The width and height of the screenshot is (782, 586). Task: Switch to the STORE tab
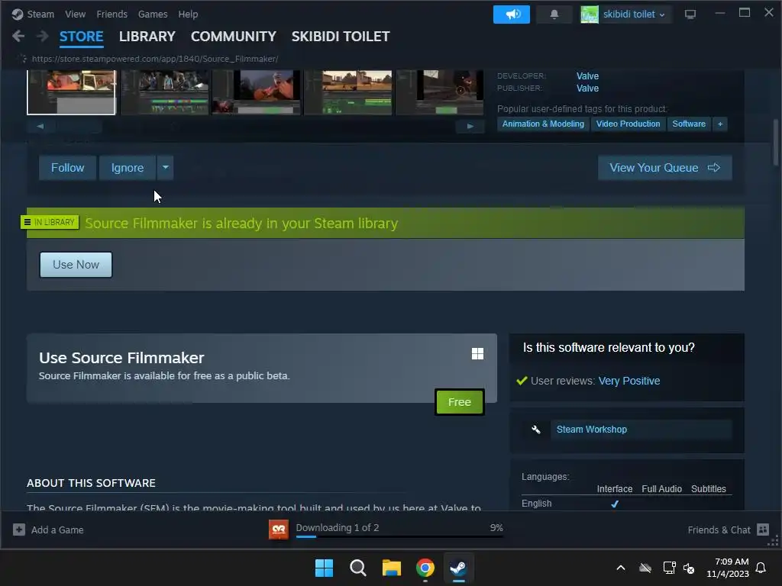coord(81,37)
